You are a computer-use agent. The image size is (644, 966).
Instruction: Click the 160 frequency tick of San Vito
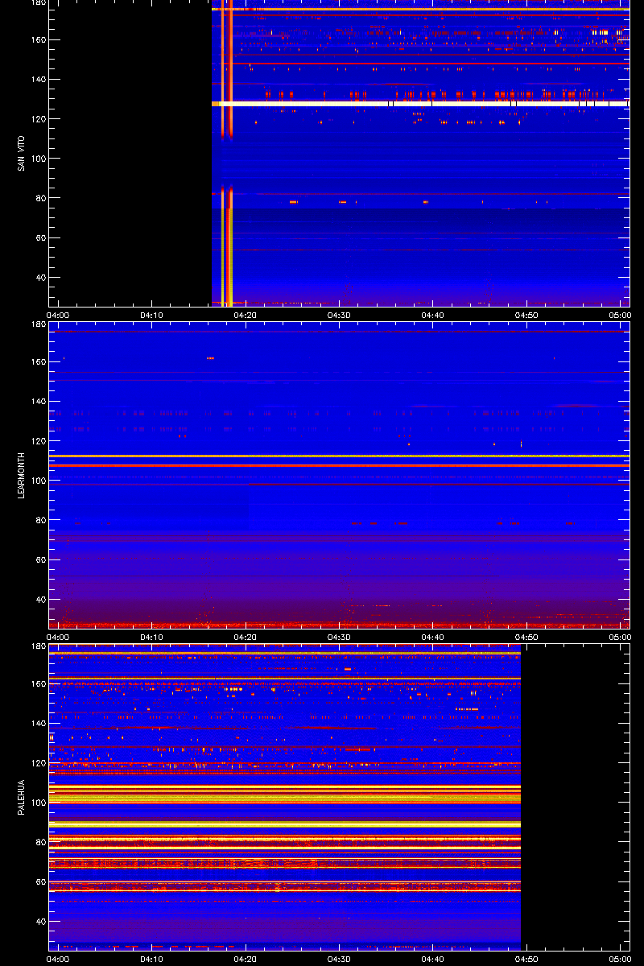pyautogui.click(x=38, y=40)
